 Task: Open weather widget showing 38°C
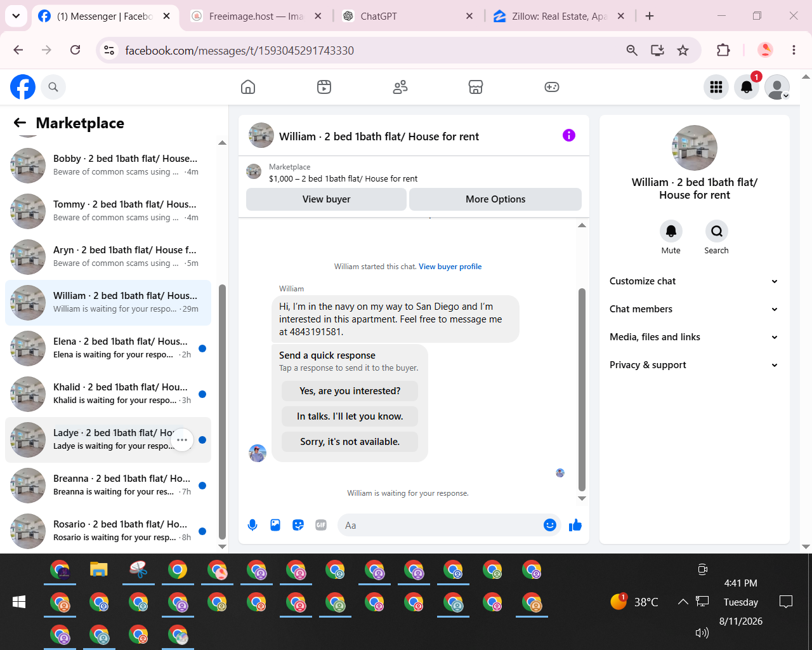coord(634,602)
